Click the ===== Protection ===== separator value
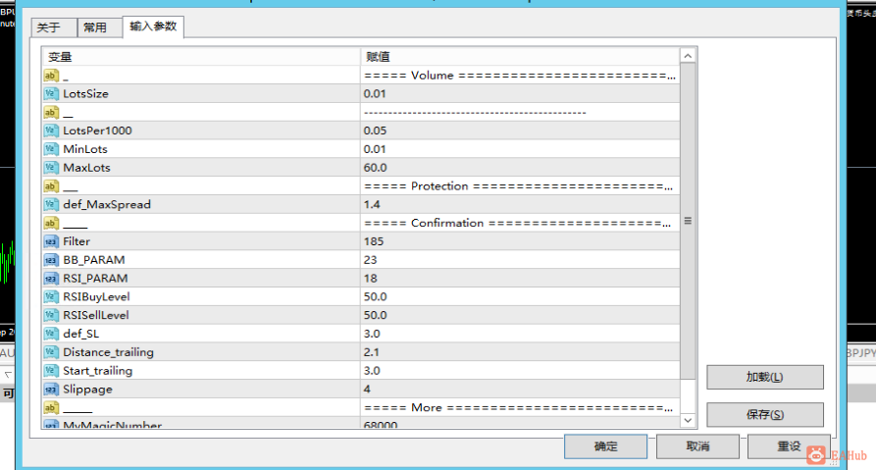 (x=519, y=186)
